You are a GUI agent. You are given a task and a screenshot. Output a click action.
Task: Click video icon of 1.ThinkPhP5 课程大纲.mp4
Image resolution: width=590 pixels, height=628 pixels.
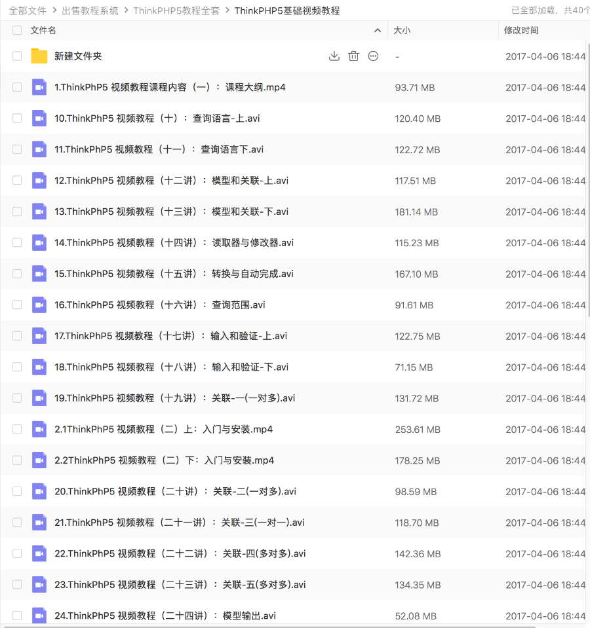click(39, 87)
